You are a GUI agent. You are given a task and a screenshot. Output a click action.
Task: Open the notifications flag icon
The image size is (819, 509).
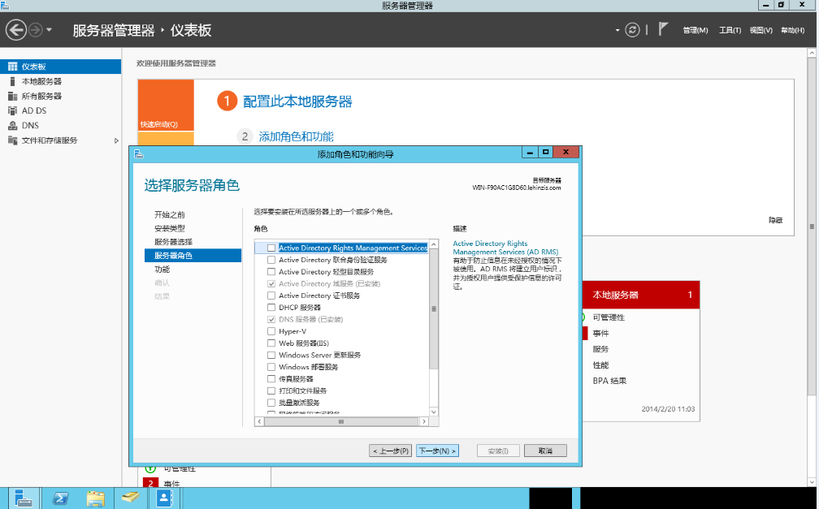[663, 29]
